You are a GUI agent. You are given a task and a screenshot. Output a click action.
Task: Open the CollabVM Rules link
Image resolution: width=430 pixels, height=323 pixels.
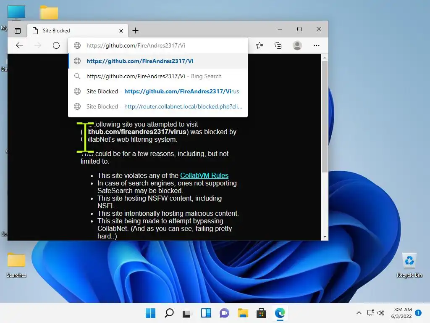[205, 175]
